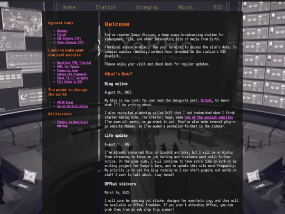Open sakura CSS framework link
285x214 pixels.
point(72,75)
